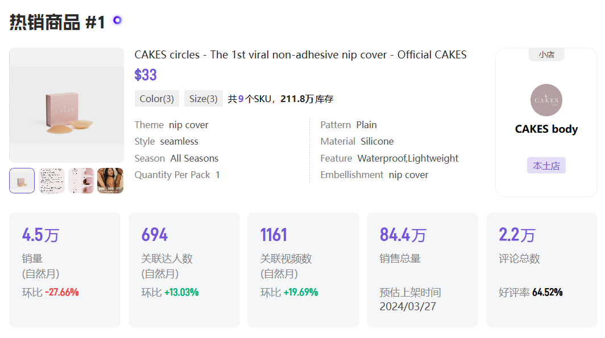Image resolution: width=605 pixels, height=338 pixels.
Task: Click the Embellishment nip cover attribute
Action: click(x=374, y=175)
